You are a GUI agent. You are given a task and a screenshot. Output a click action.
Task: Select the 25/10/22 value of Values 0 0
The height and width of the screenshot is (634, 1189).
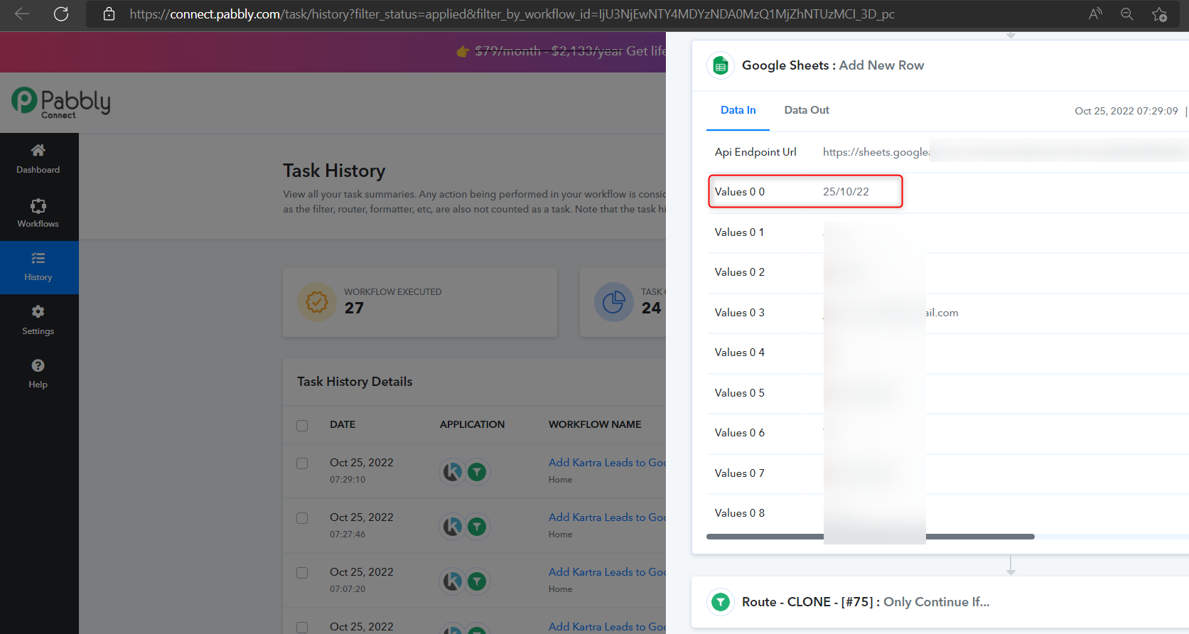(846, 192)
